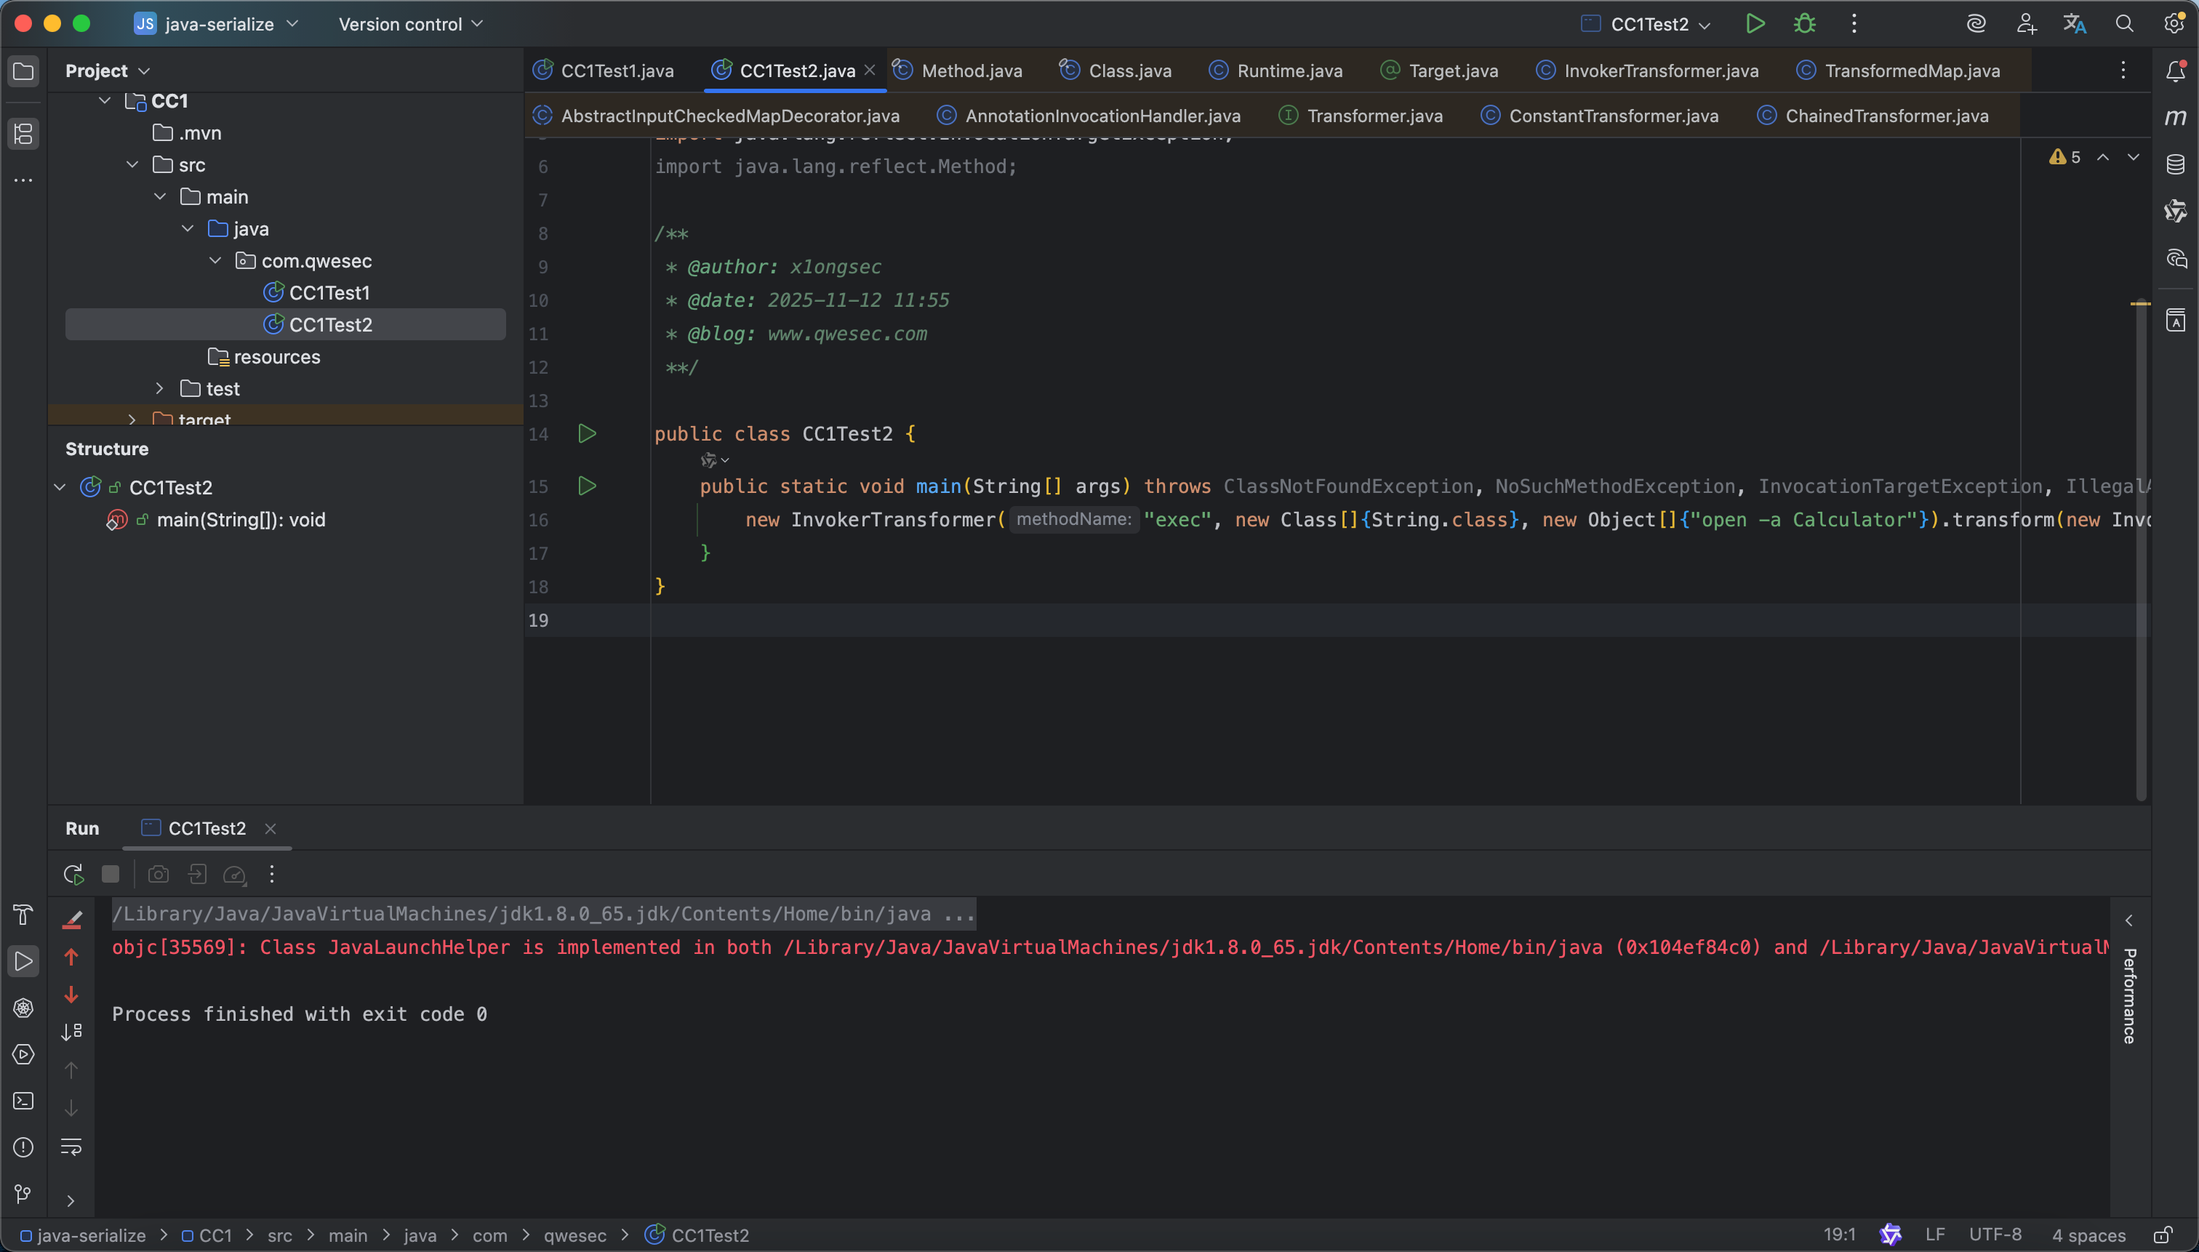Stop the running process square icon
2199x1252 pixels.
tap(110, 875)
